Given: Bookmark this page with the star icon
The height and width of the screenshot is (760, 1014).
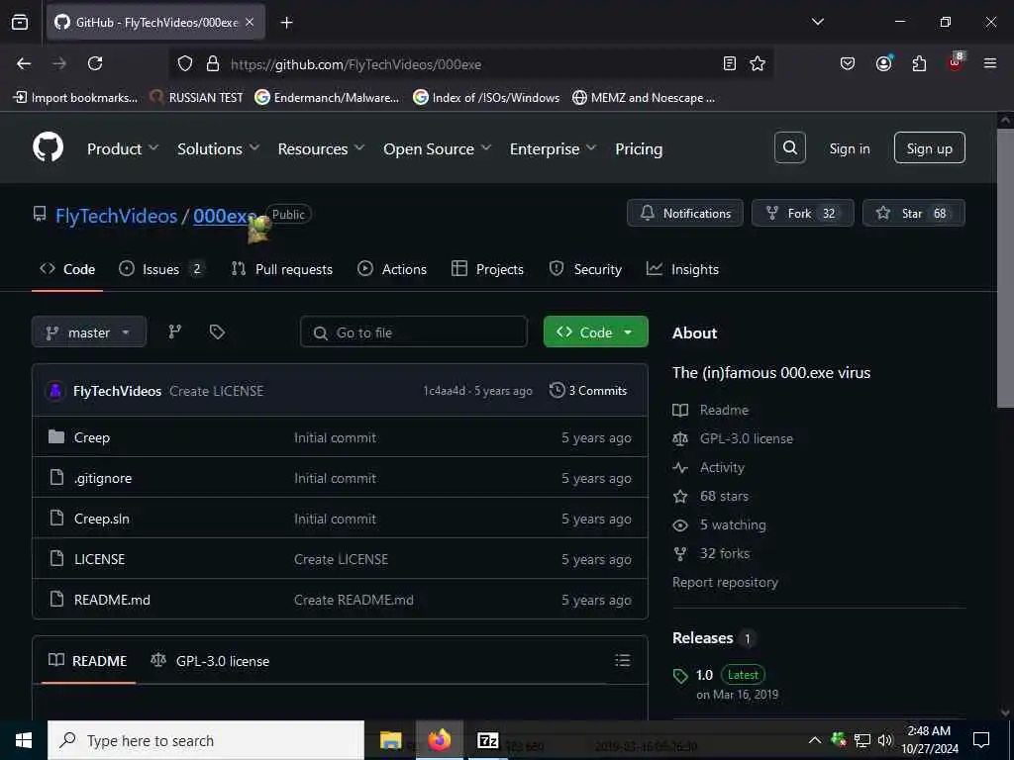Looking at the screenshot, I should [x=758, y=63].
